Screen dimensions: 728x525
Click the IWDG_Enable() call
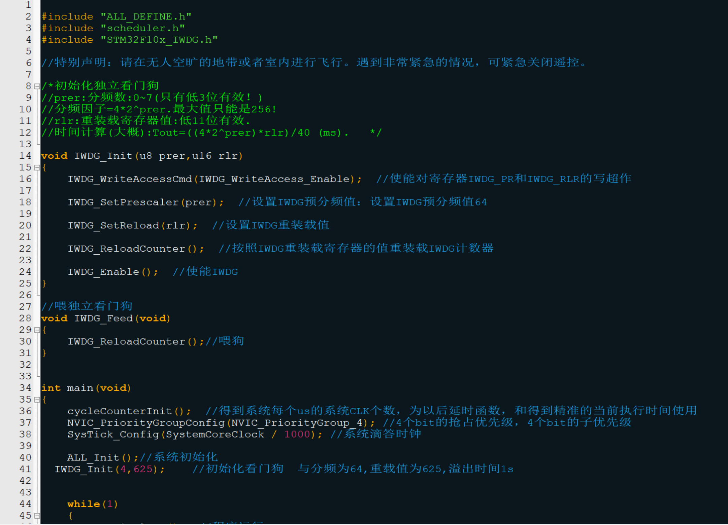[x=103, y=272]
